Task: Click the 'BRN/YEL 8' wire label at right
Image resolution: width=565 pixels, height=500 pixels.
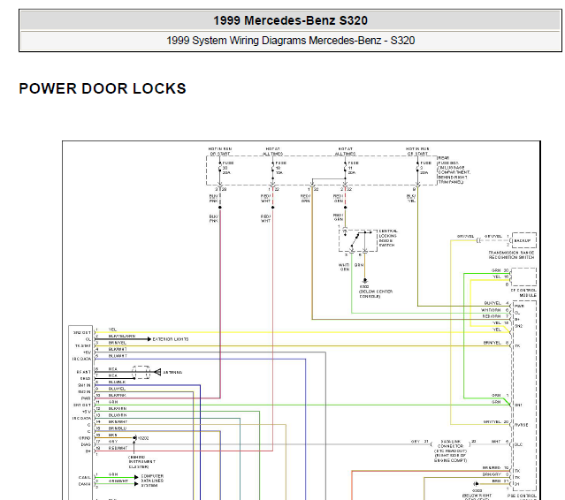Action: point(496,343)
